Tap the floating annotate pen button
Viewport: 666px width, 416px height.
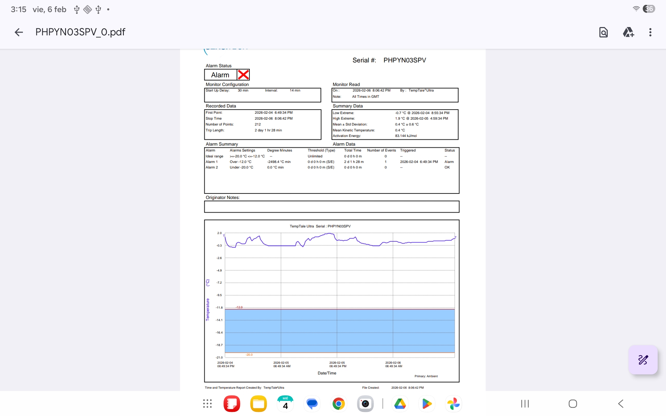[643, 360]
